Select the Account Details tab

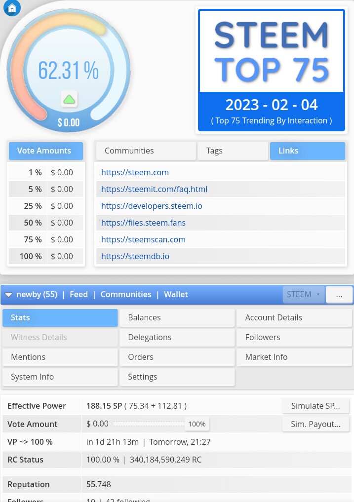(294, 317)
